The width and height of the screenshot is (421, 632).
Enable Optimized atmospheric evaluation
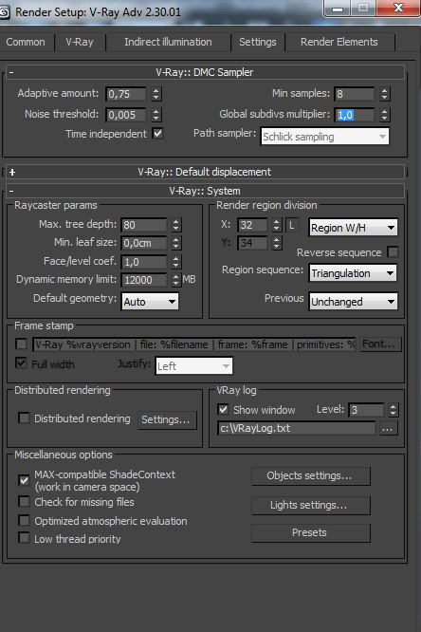[24, 521]
